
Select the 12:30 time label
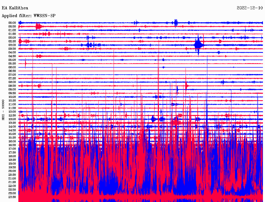click(x=12, y=116)
